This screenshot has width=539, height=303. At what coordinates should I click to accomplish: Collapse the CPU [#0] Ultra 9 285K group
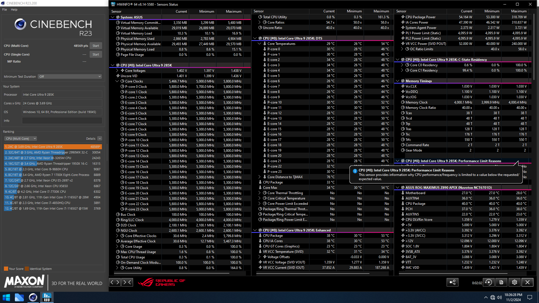click(x=113, y=65)
